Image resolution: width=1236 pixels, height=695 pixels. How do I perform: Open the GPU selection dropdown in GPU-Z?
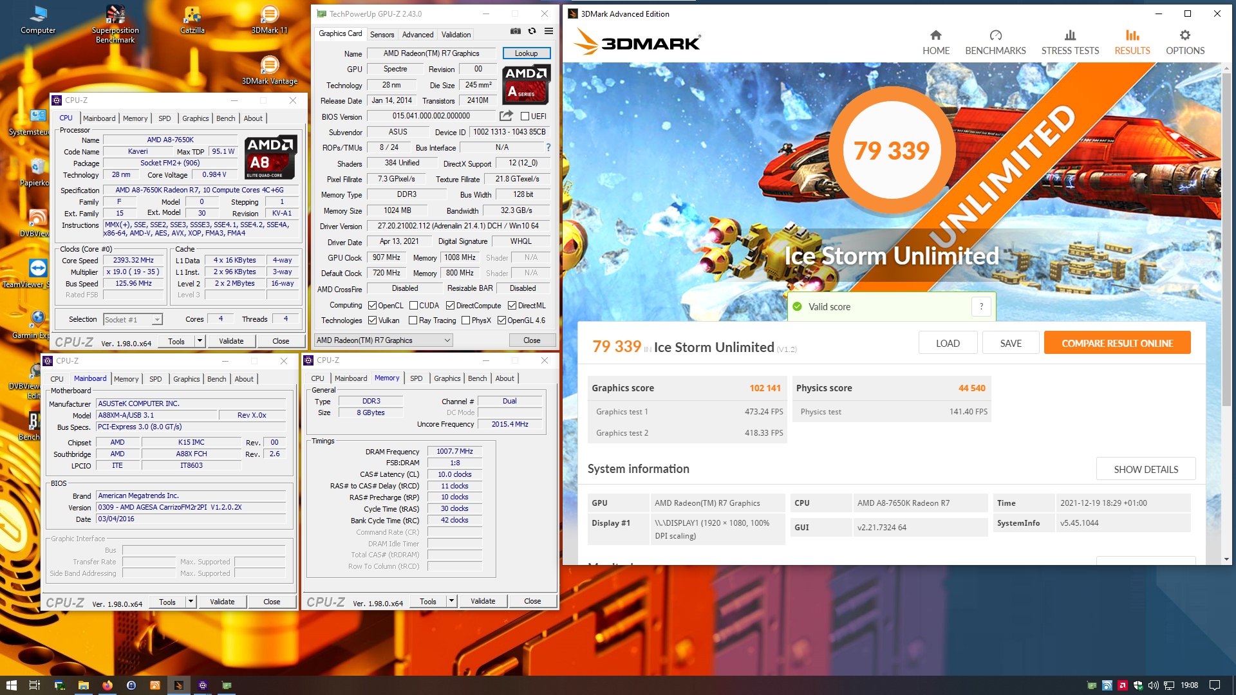pyautogui.click(x=384, y=340)
